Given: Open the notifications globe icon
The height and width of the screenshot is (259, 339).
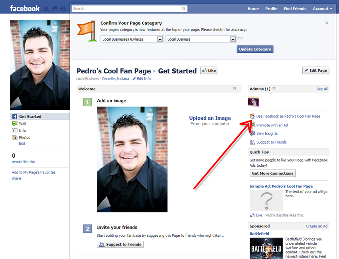Looking at the screenshot, I should coord(63,9).
